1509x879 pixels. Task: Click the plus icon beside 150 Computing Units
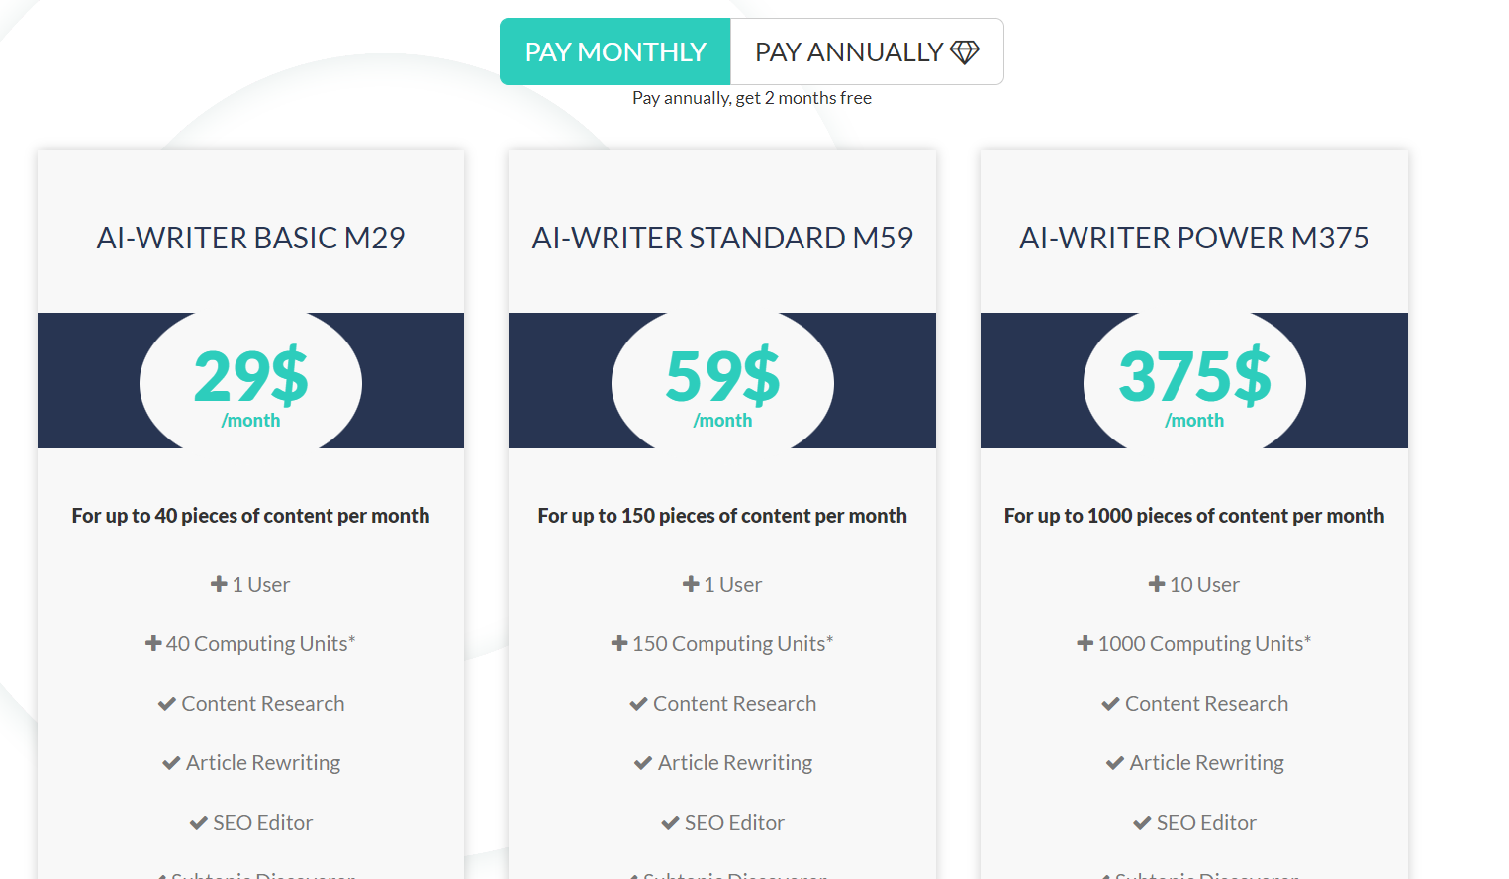coord(619,643)
